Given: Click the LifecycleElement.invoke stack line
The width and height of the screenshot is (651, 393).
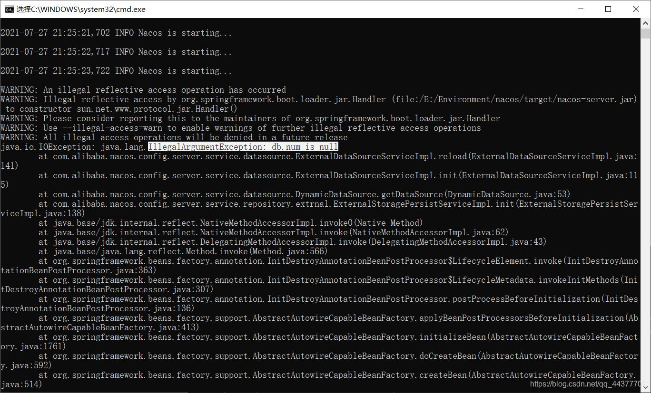Looking at the screenshot, I should click(x=319, y=266).
